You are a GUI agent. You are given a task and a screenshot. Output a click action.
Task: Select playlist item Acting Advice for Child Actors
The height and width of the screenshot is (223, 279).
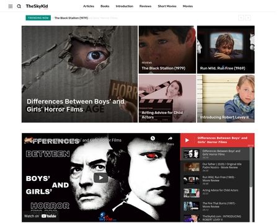215,193
